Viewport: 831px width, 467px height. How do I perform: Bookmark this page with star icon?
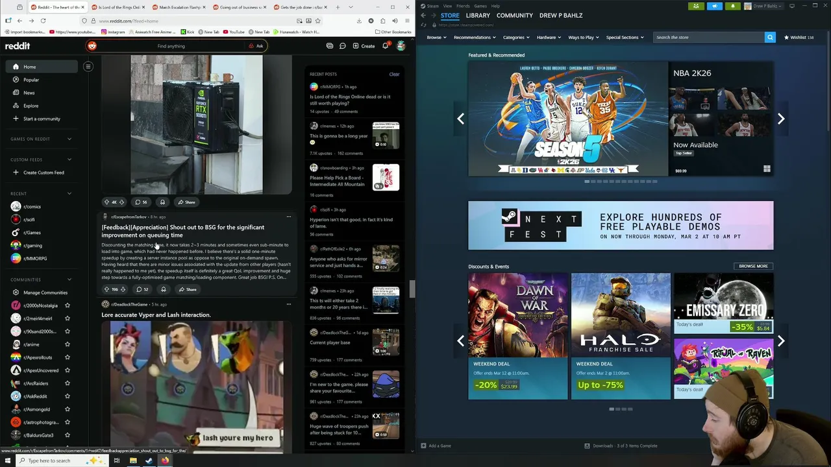[317, 21]
